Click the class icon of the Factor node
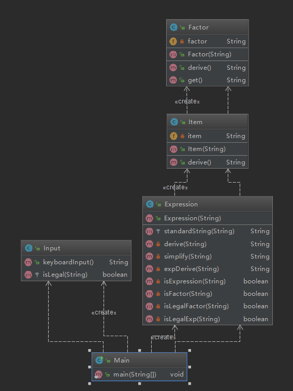This screenshot has height=391, width=293. click(173, 27)
